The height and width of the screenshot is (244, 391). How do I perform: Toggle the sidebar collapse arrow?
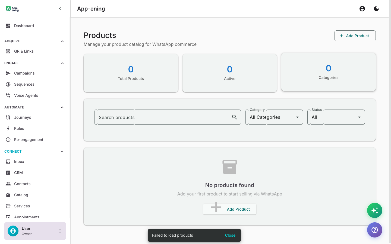(60, 8)
